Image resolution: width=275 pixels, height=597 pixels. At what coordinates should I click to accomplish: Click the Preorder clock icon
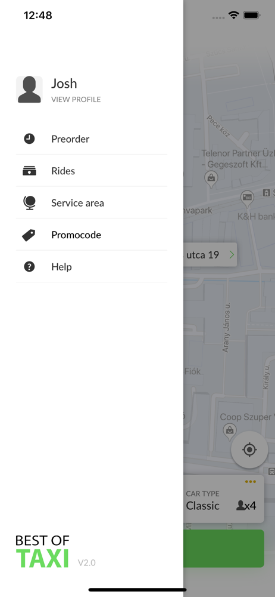[x=29, y=139]
